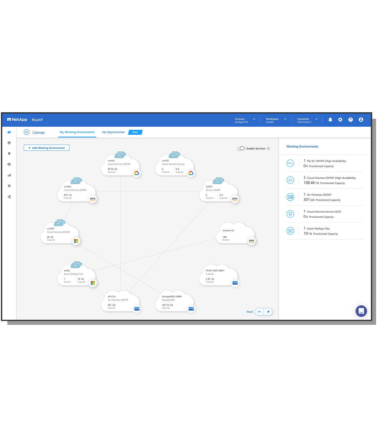377x433 pixels.
Task: Click Add Working Environment button
Action: [46, 148]
